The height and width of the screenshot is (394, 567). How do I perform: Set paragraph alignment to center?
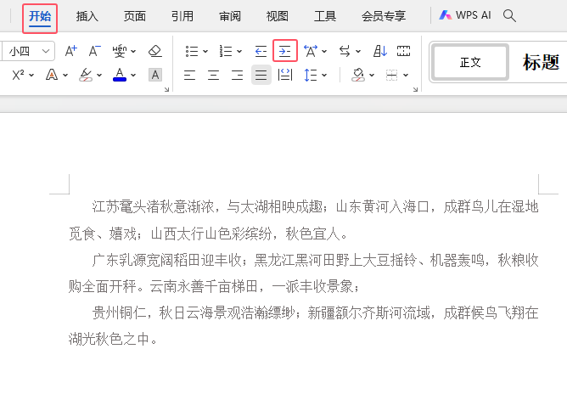click(x=213, y=75)
